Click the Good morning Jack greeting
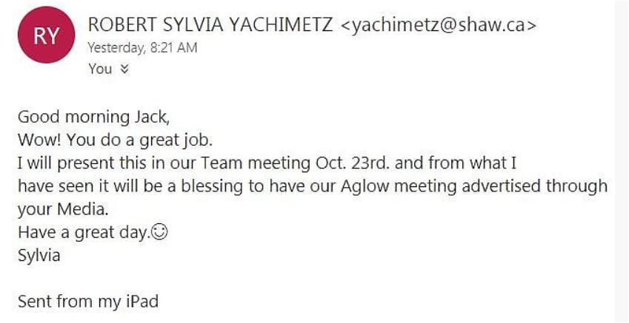This screenshot has width=629, height=323. point(87,117)
